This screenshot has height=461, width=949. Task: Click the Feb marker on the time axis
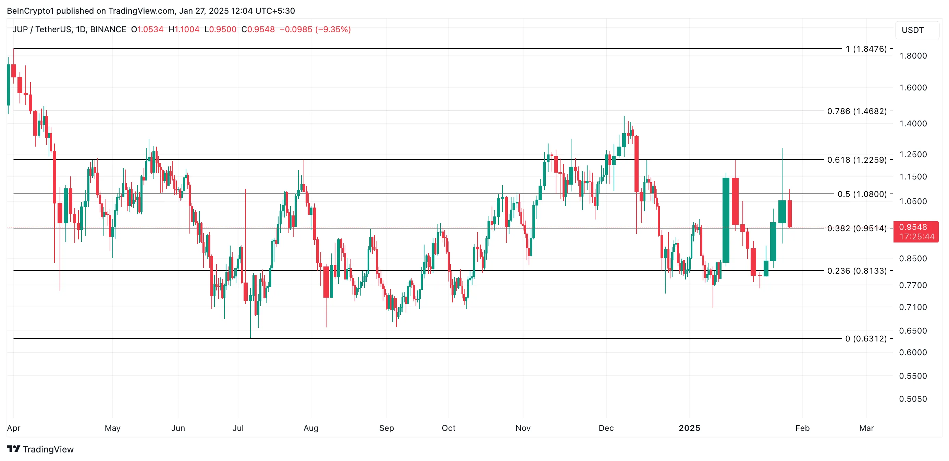pyautogui.click(x=802, y=428)
